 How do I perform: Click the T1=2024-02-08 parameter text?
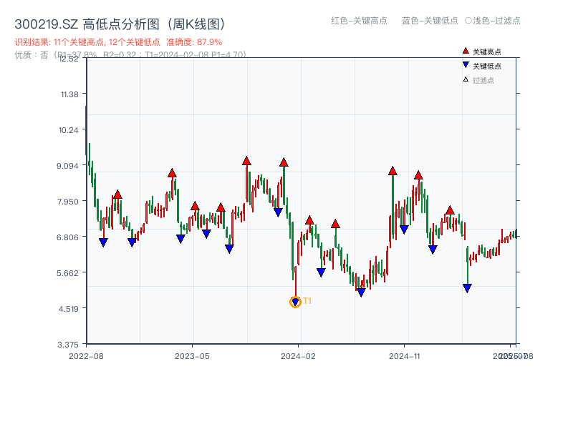coord(177,53)
